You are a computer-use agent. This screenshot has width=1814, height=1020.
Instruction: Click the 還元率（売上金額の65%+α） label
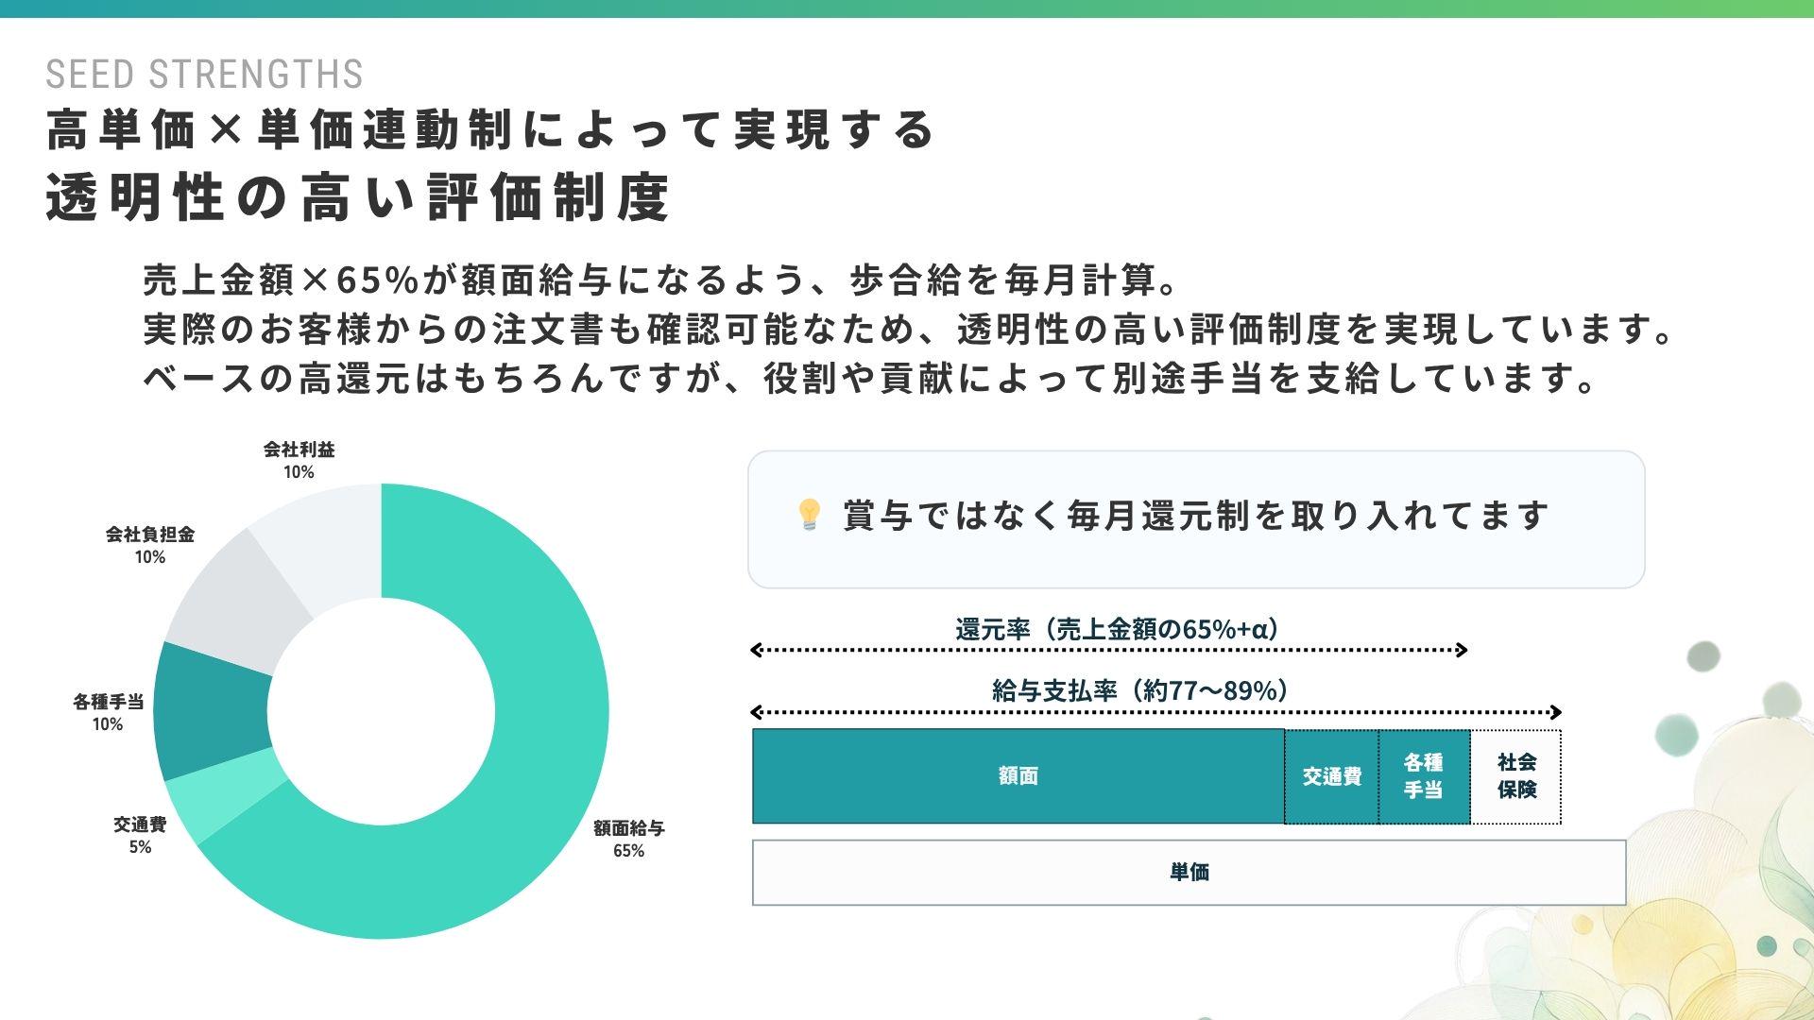[x=1117, y=629]
